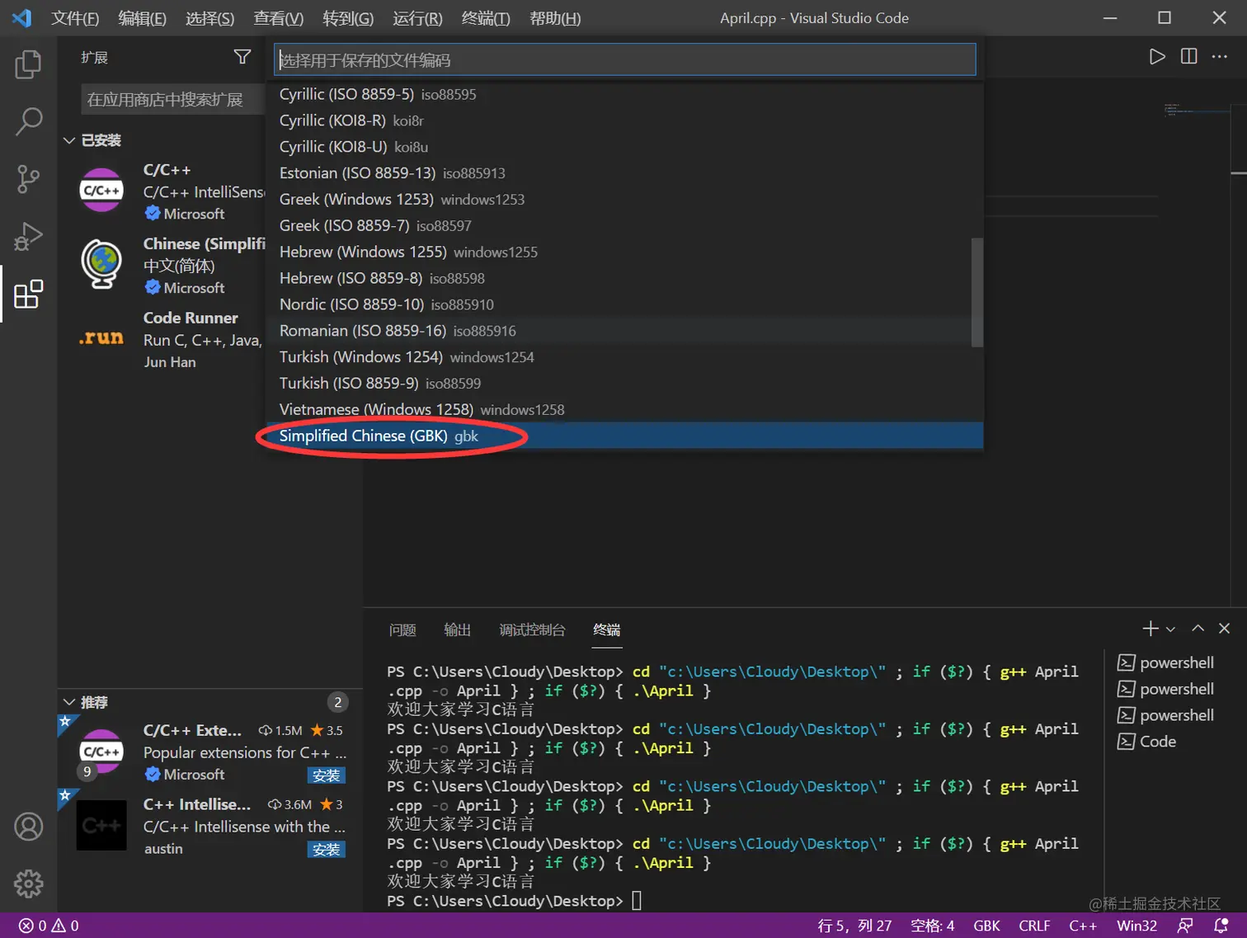Click the encoding list scrollbar thumb

click(x=977, y=293)
